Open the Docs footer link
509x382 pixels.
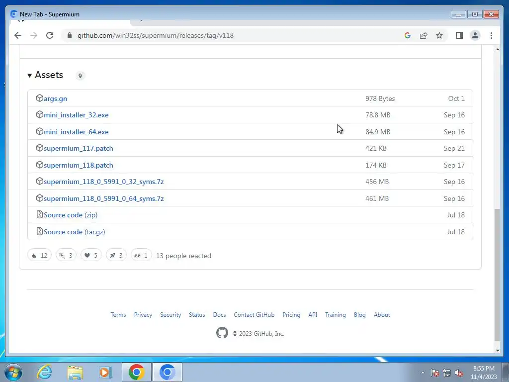(219, 315)
